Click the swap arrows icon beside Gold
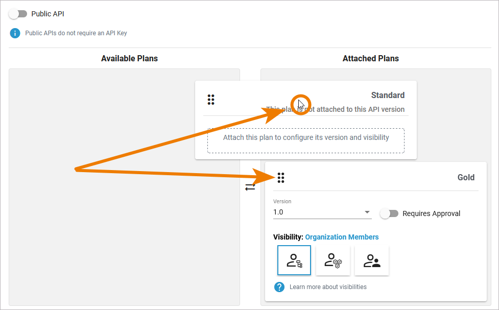499x310 pixels. (250, 187)
